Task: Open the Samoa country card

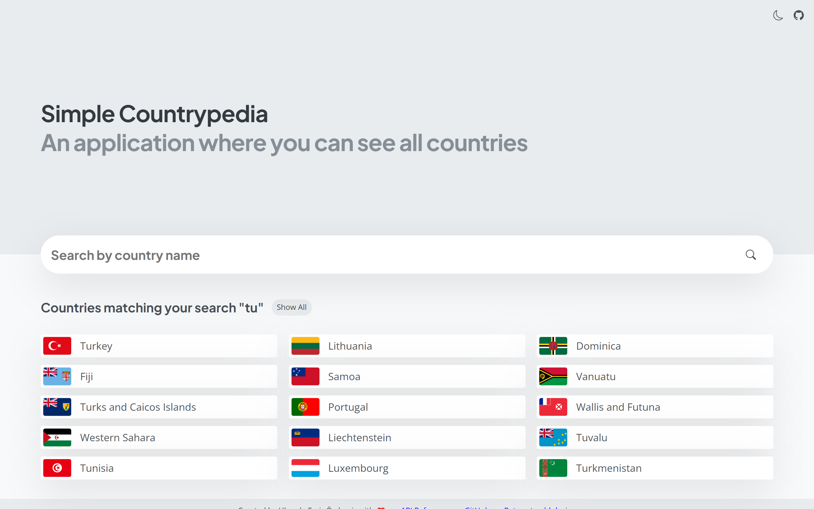Action: pos(407,376)
